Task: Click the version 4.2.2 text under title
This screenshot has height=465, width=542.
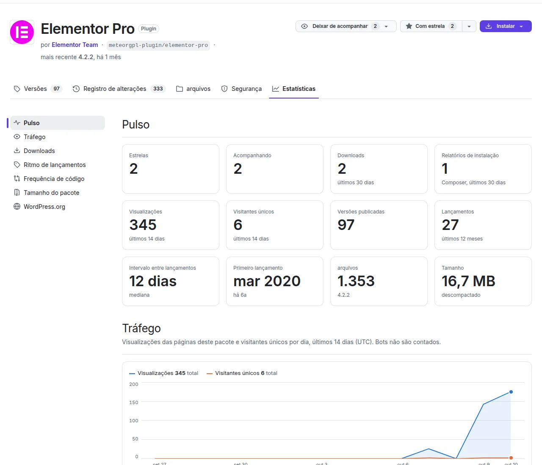Action: coord(86,57)
